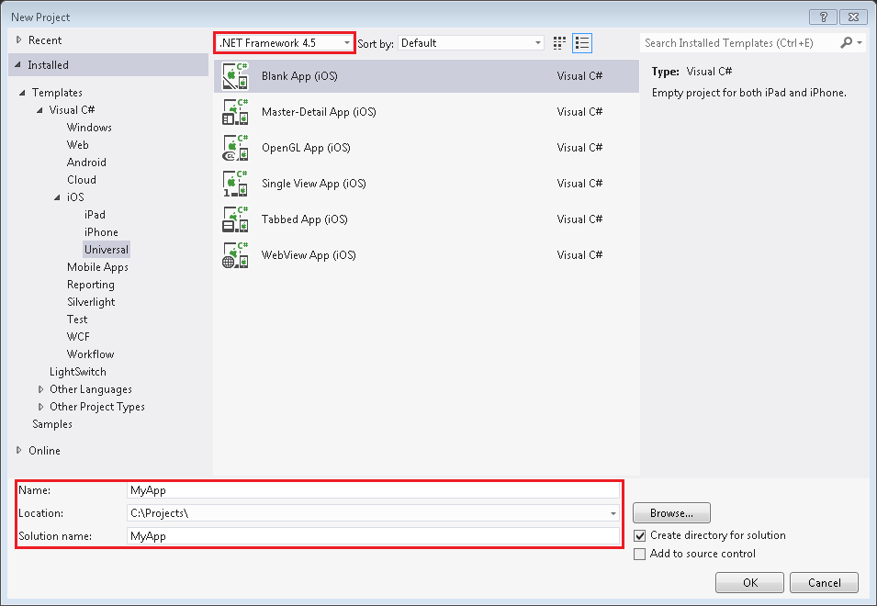Enable Add to source control checkbox

(640, 554)
